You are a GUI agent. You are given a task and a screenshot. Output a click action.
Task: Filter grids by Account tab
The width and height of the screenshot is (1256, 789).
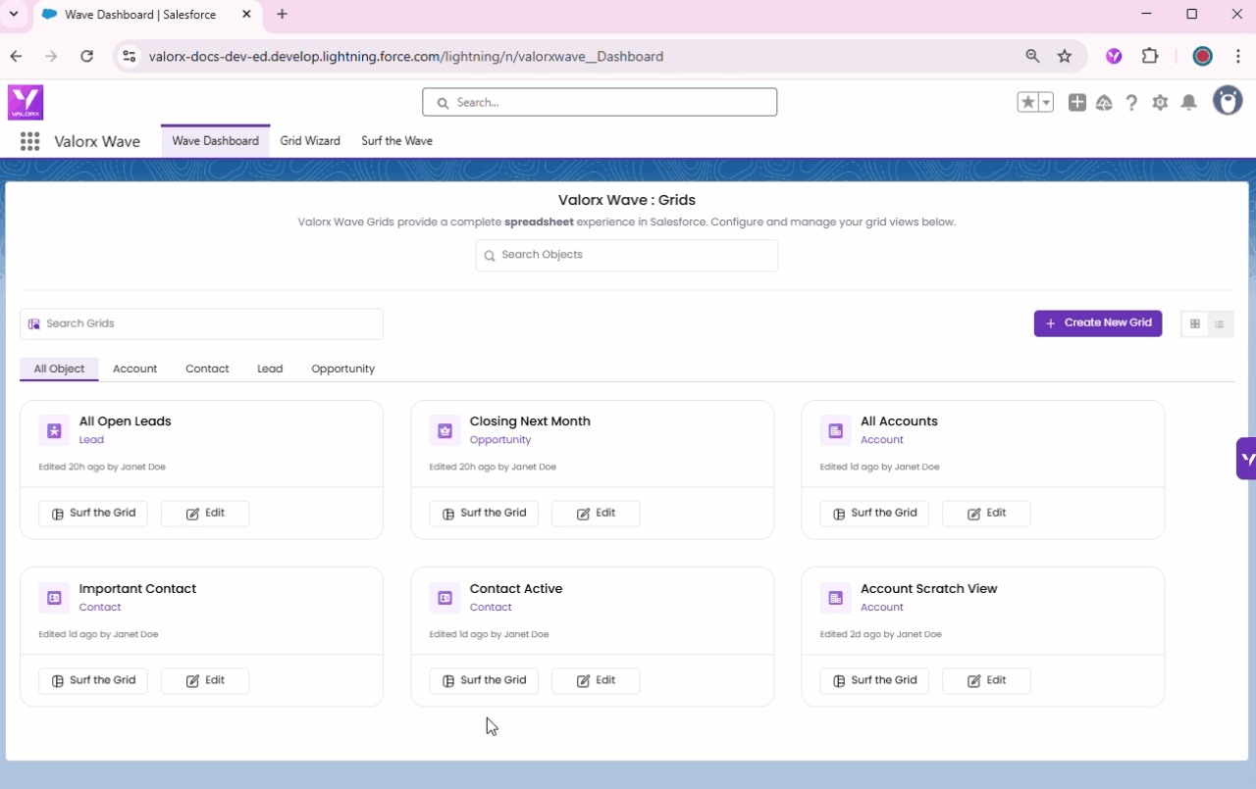point(134,370)
